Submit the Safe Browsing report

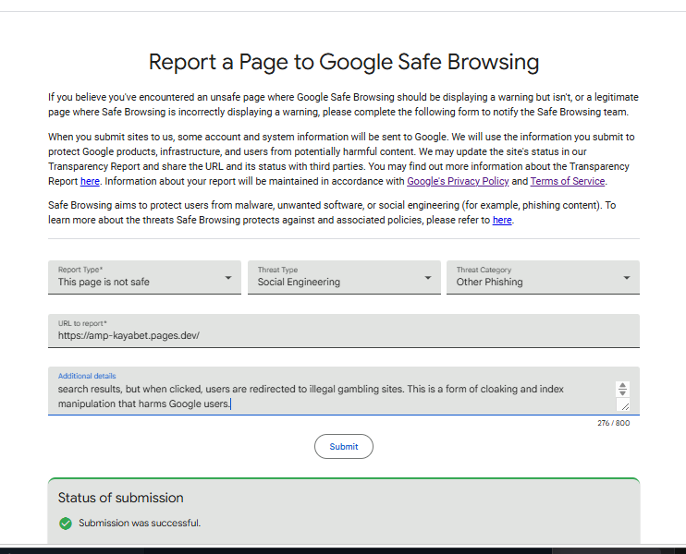click(x=343, y=447)
